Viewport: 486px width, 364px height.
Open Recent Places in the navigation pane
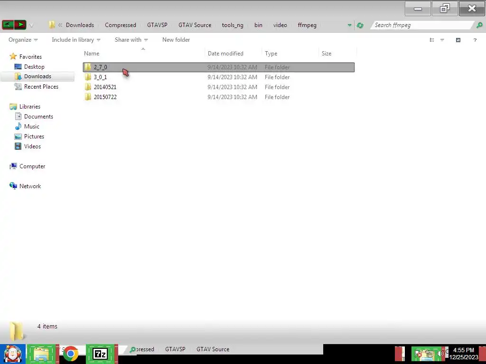click(x=41, y=87)
